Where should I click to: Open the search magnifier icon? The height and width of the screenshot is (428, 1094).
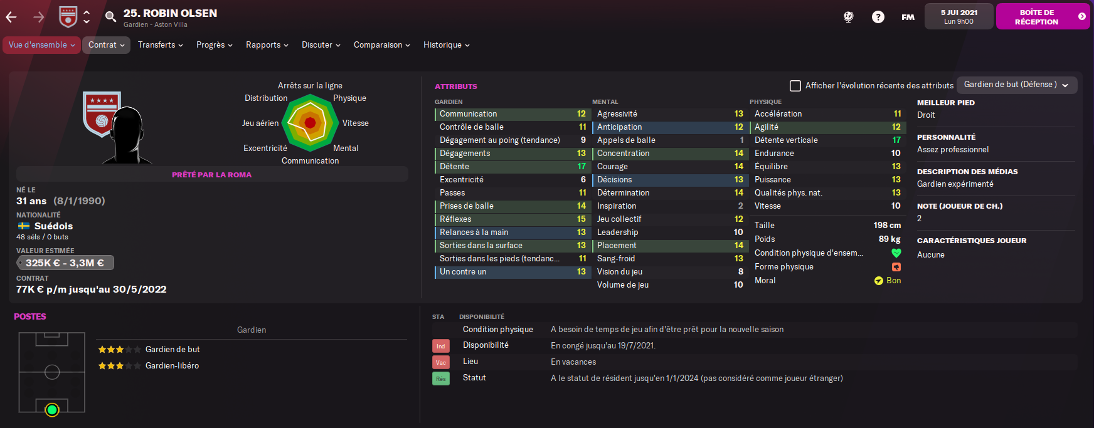point(110,17)
